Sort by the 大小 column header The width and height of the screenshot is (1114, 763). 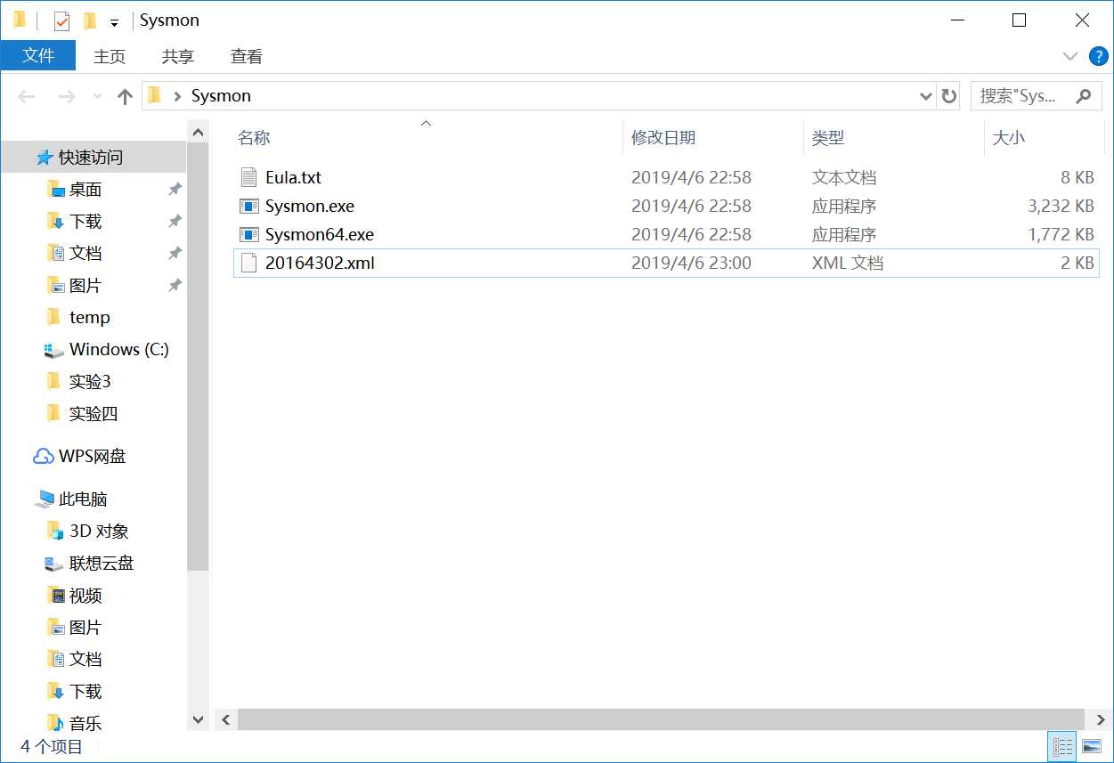tap(1009, 138)
